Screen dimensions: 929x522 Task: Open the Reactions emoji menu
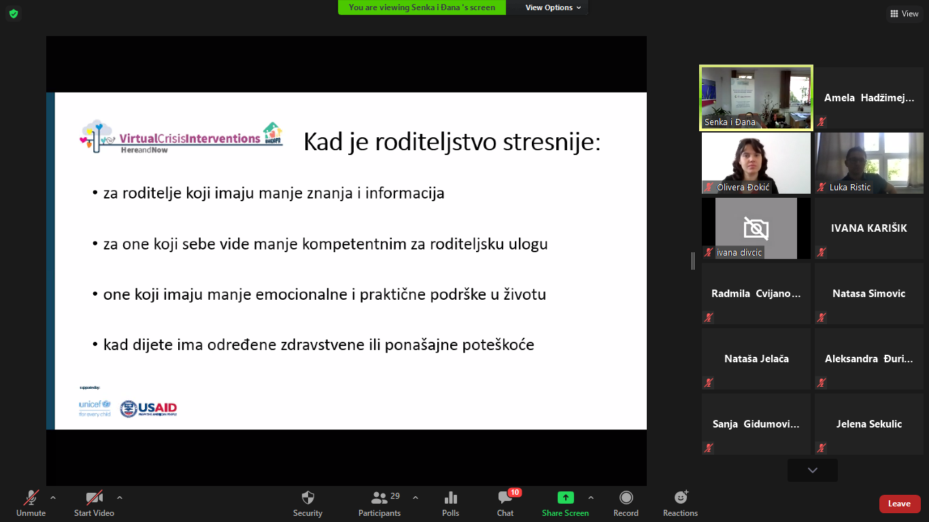click(x=680, y=504)
